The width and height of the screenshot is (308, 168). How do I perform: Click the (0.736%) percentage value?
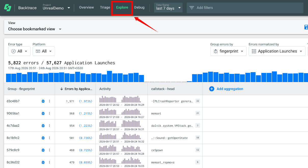85,138
